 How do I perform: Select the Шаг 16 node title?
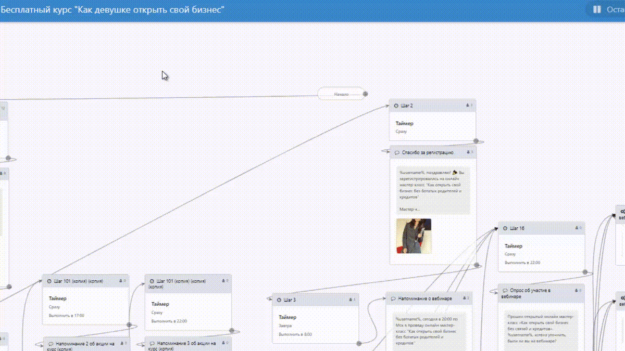517,228
